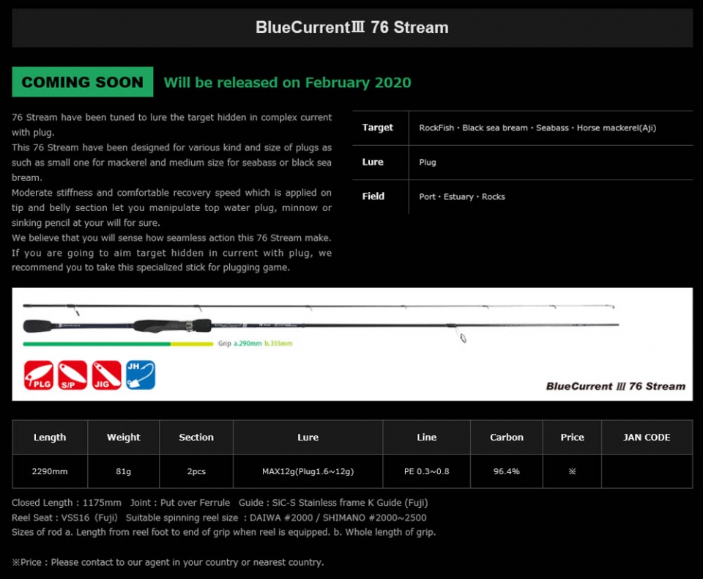Click the JAN CODE column header

[x=647, y=437]
